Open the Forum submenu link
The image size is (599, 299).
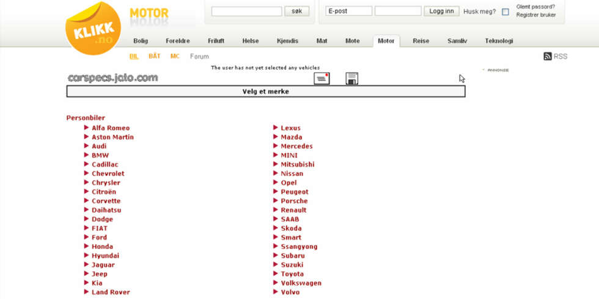click(x=199, y=56)
